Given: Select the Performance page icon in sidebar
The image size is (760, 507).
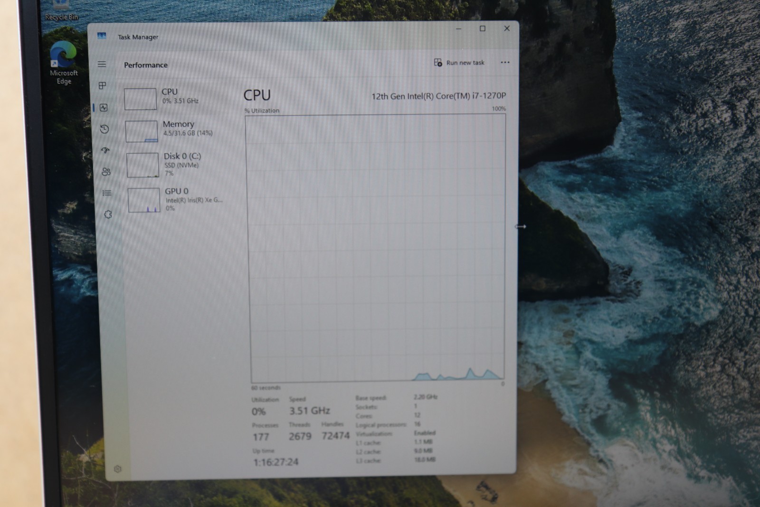Looking at the screenshot, I should coord(104,107).
